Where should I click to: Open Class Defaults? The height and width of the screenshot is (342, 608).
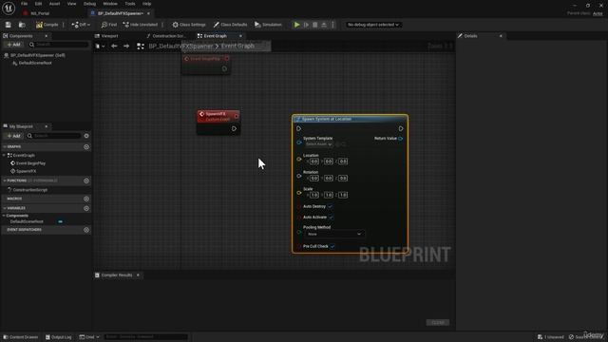pos(230,25)
